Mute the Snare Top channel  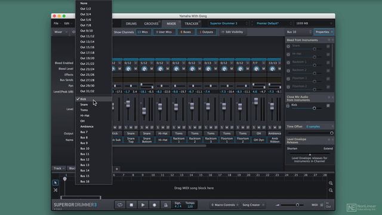point(131,127)
